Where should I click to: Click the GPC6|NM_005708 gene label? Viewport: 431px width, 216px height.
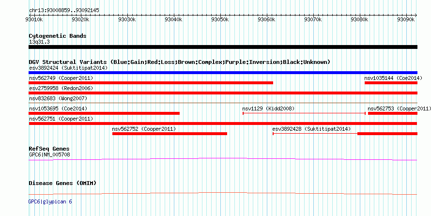tap(49, 154)
